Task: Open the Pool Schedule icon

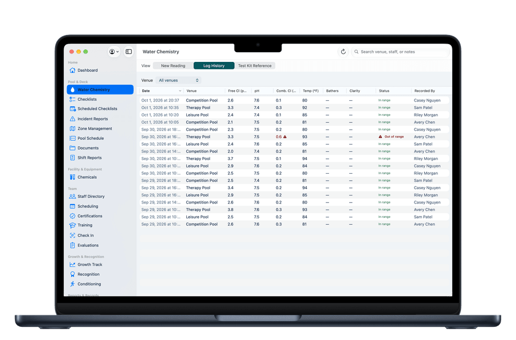Action: coord(72,138)
